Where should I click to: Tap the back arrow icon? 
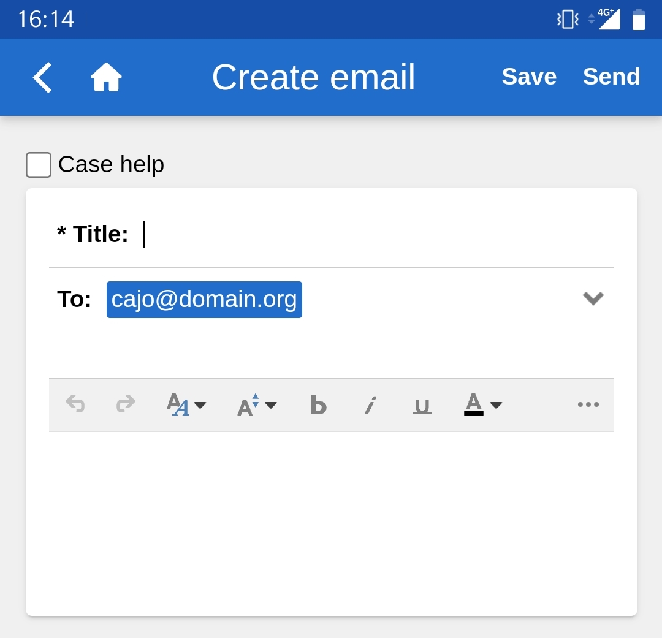tap(42, 78)
